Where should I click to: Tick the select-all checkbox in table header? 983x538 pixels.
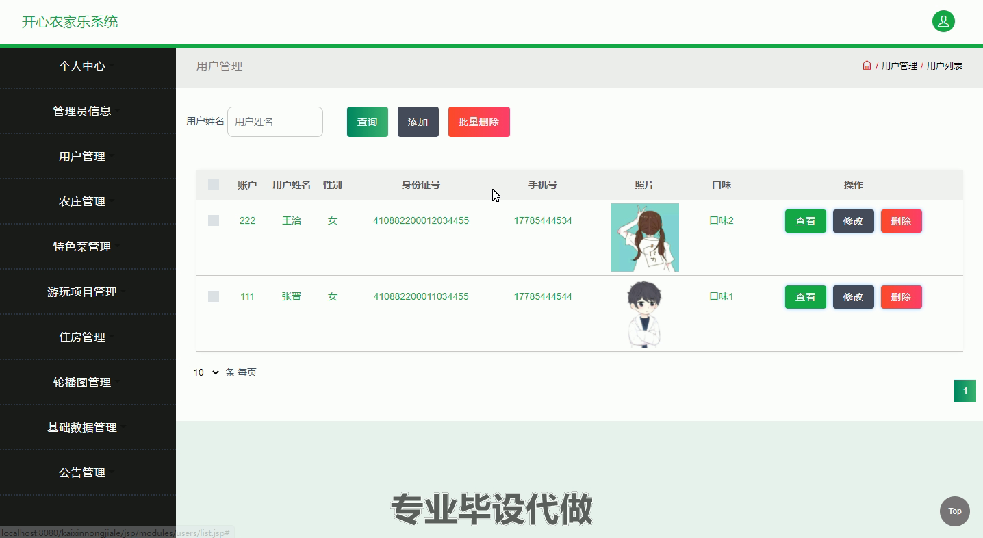(214, 185)
